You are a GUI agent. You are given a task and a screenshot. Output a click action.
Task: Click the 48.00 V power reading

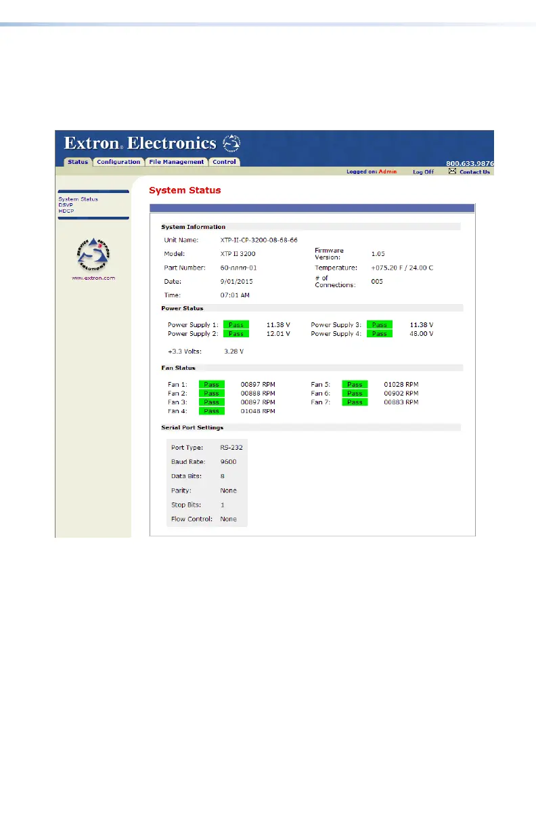421,334
